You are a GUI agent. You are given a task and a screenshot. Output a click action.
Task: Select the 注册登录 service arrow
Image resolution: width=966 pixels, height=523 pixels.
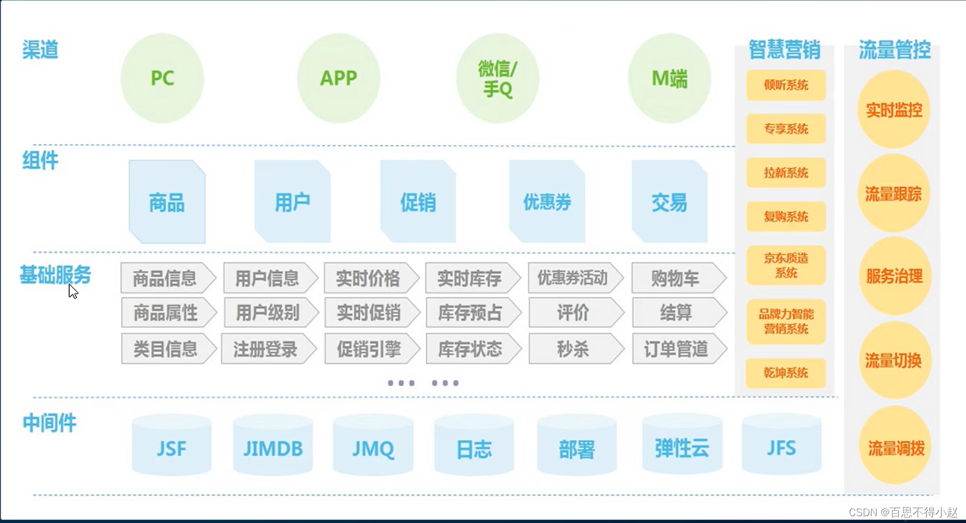click(269, 349)
